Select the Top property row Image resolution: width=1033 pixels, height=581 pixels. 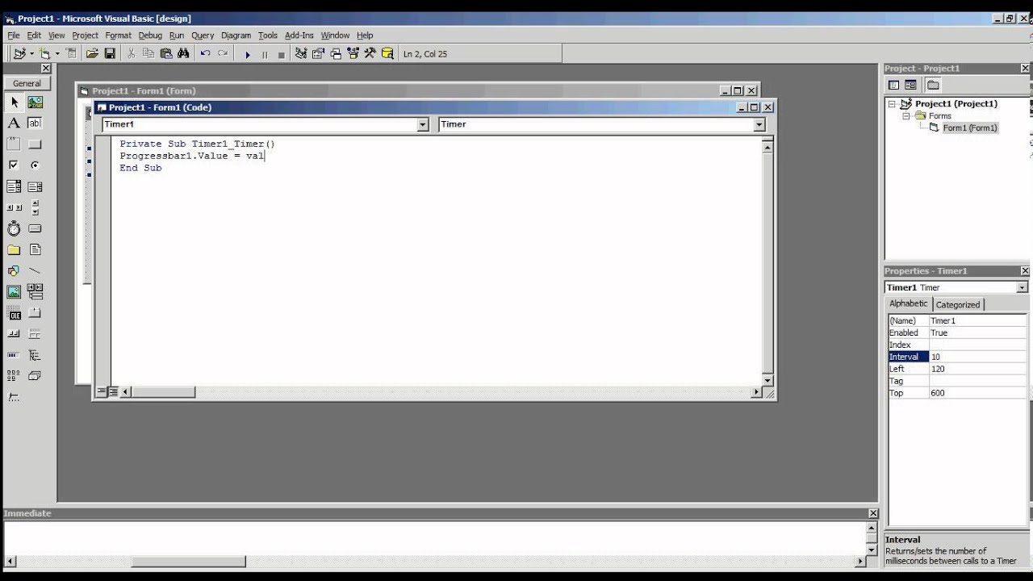click(956, 393)
